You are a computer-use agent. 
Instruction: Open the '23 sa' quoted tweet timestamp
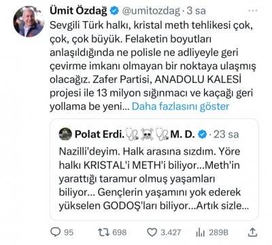tap(226, 135)
